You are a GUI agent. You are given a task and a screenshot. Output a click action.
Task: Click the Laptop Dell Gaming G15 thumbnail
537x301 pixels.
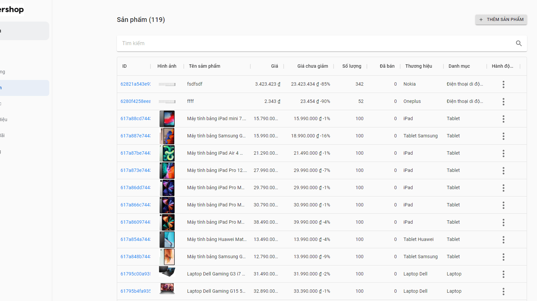click(167, 289)
